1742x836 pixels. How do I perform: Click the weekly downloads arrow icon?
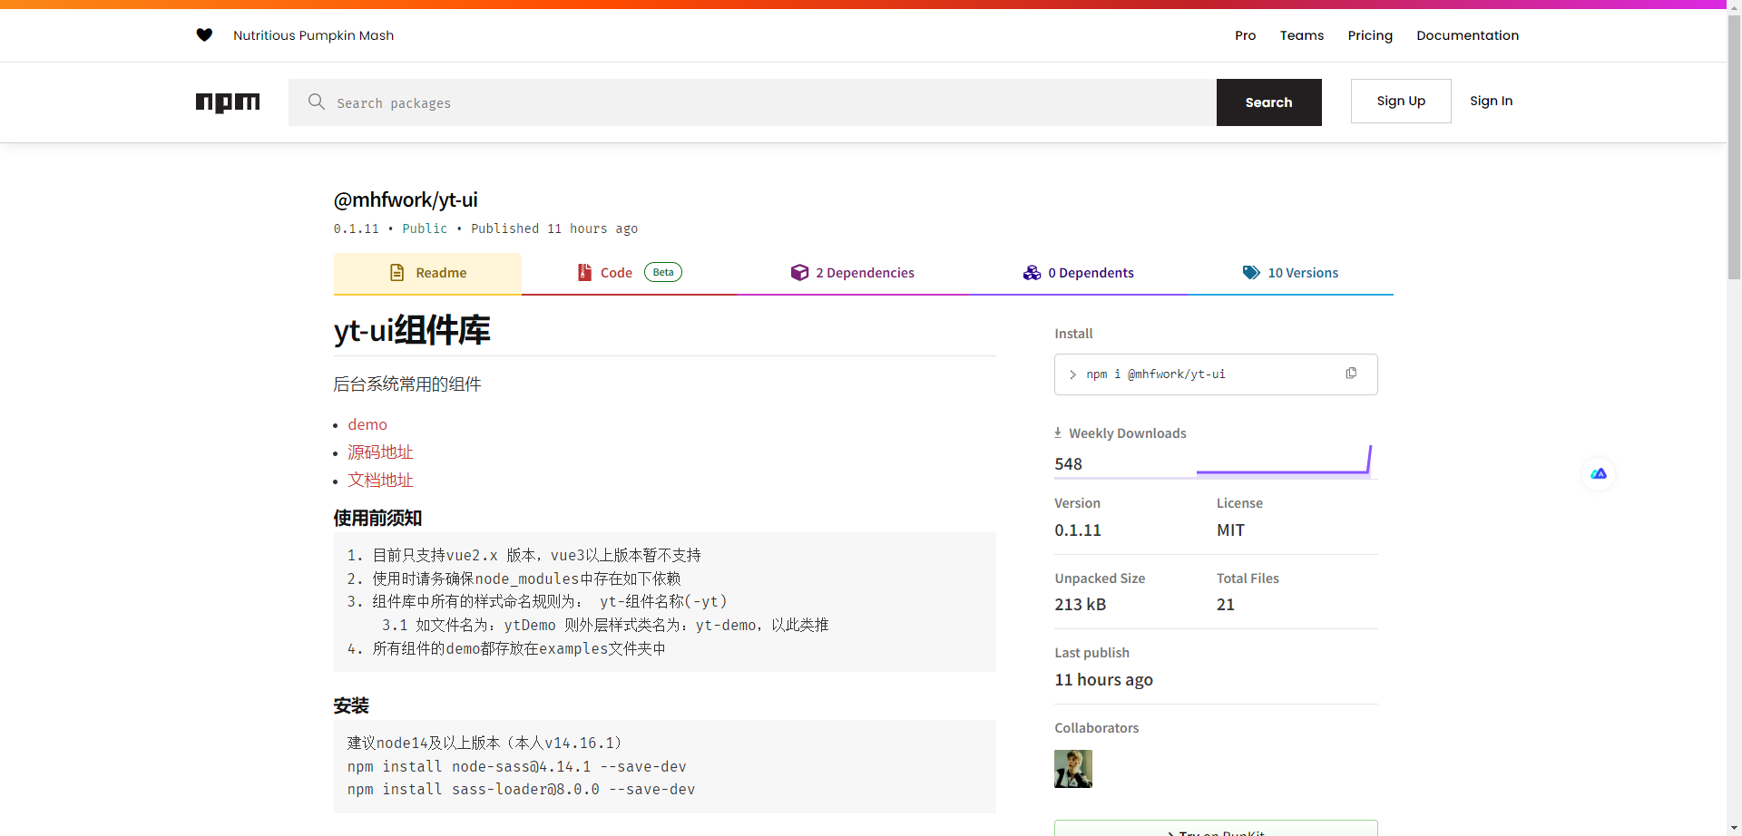tap(1058, 433)
